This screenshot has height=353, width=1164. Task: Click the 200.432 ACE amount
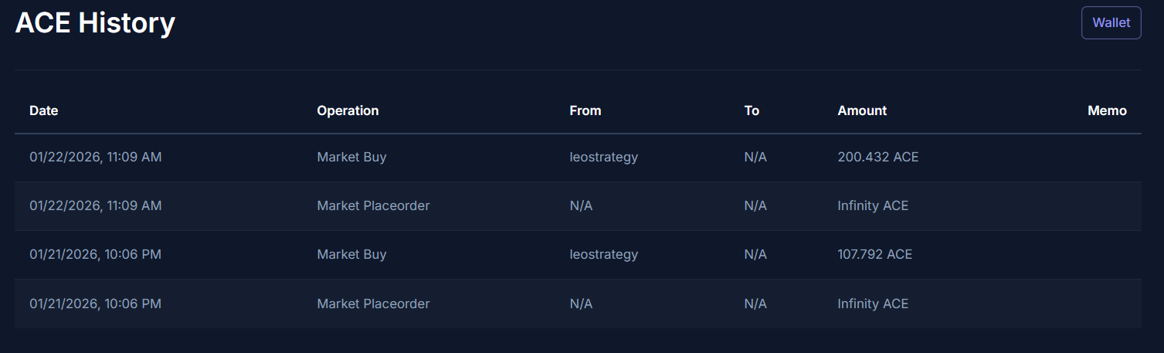877,157
